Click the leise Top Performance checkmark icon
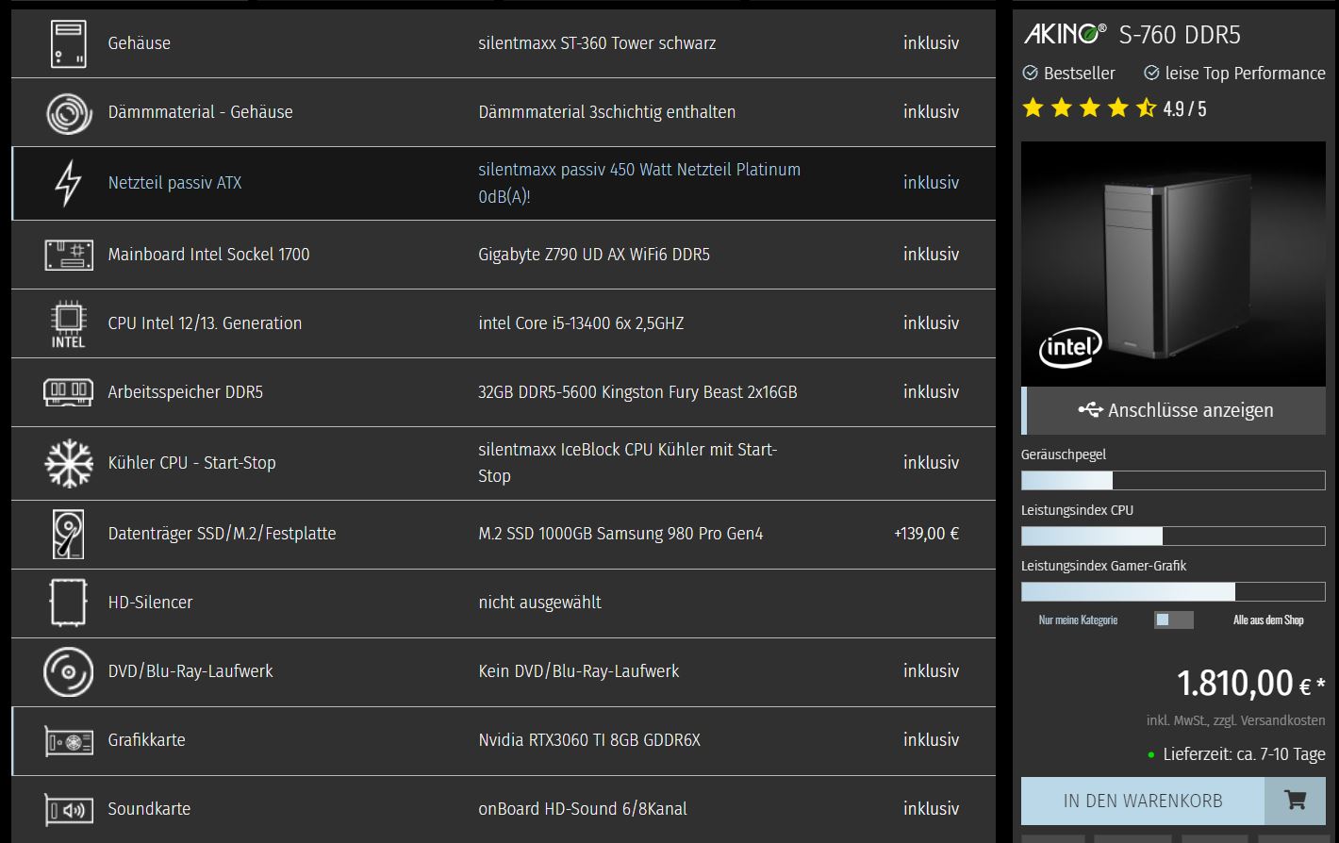The image size is (1339, 843). pyautogui.click(x=1151, y=74)
